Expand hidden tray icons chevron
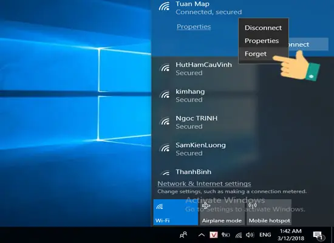Image resolution: width=334 pixels, height=243 pixels. 202,235
